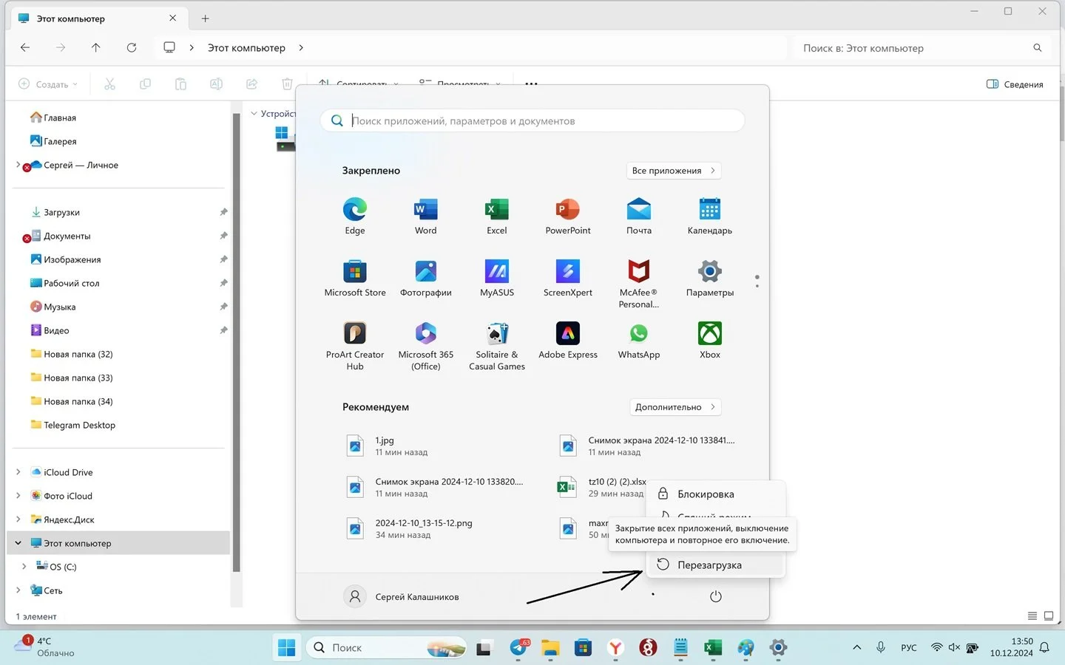Viewport: 1065px width, 665px height.
Task: Open Telegram from the taskbar
Action: click(x=519, y=648)
